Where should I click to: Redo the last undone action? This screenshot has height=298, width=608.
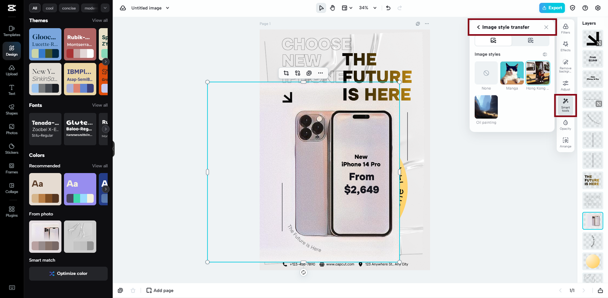tap(399, 8)
